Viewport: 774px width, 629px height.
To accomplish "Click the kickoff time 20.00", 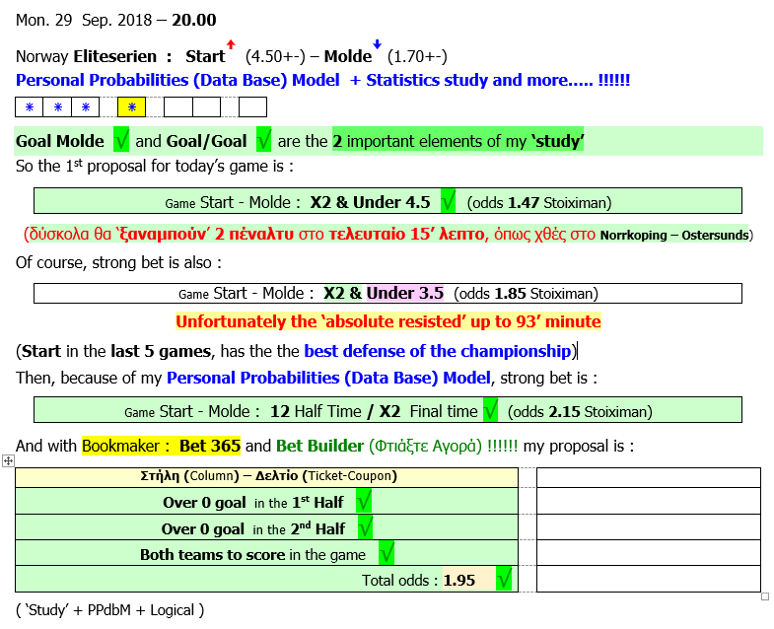I will point(194,20).
